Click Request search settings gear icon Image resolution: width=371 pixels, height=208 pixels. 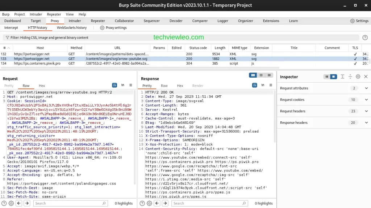tap(11, 203)
